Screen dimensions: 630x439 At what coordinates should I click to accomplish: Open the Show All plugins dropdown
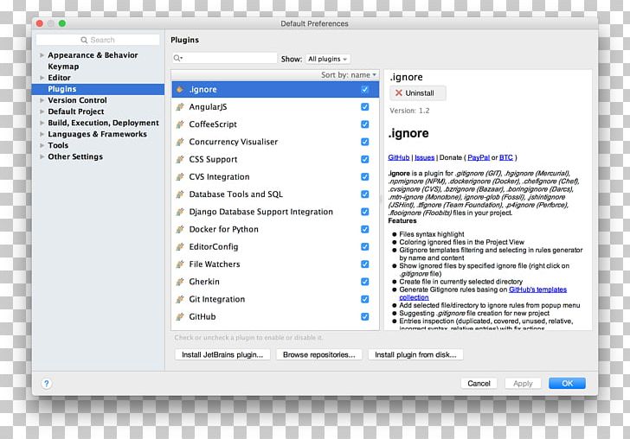point(327,59)
